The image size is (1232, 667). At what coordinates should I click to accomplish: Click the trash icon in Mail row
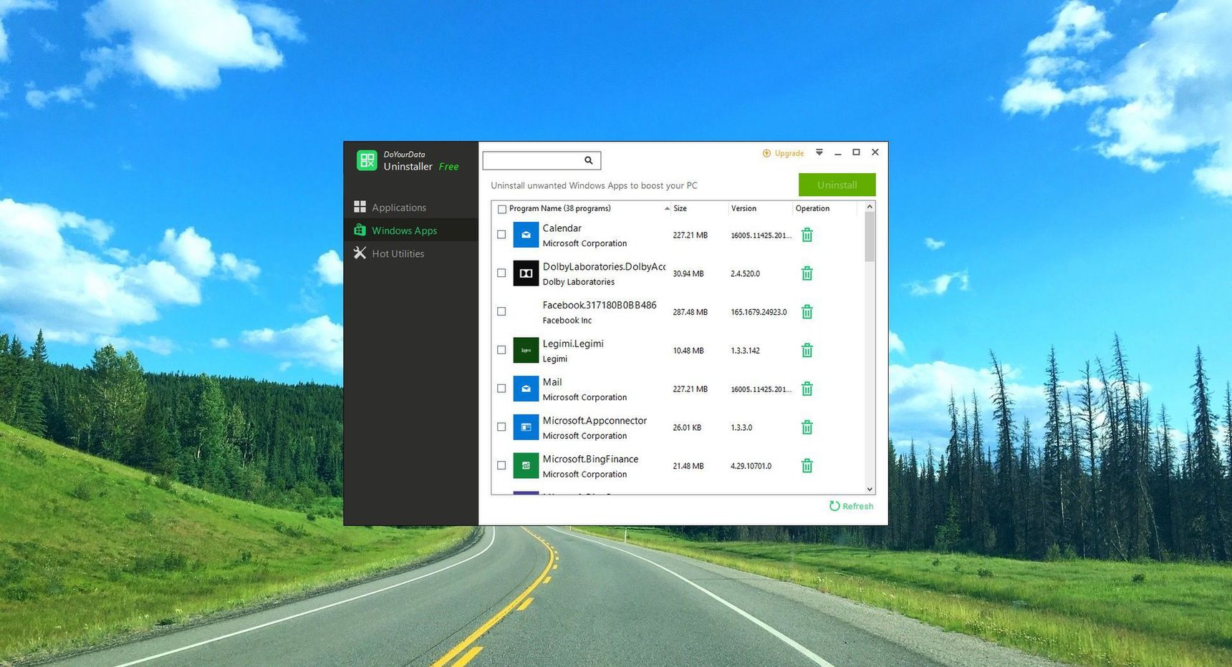pos(807,389)
